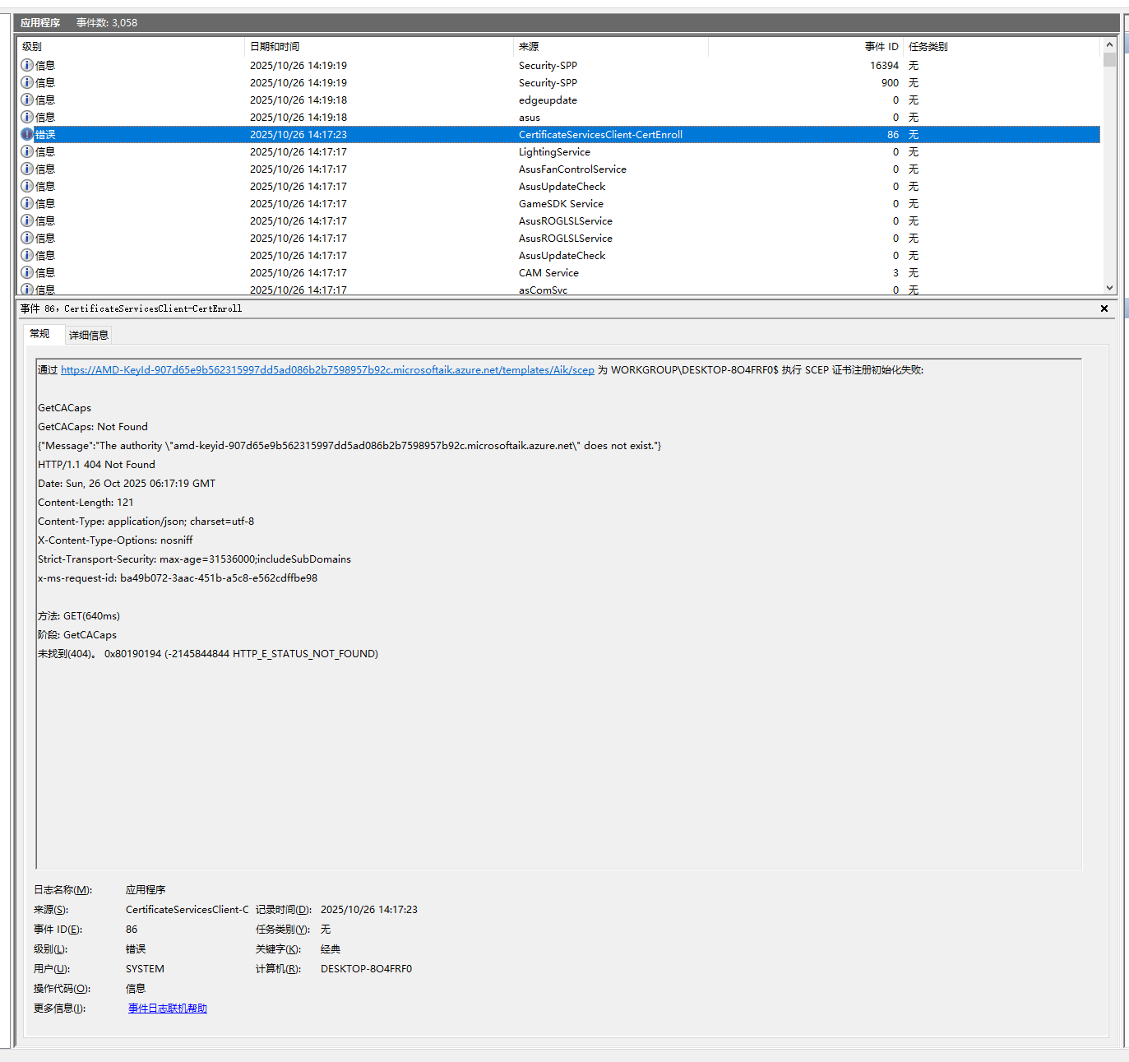Select the AsusFanControlService event row
1129x1062 pixels.
coord(559,169)
